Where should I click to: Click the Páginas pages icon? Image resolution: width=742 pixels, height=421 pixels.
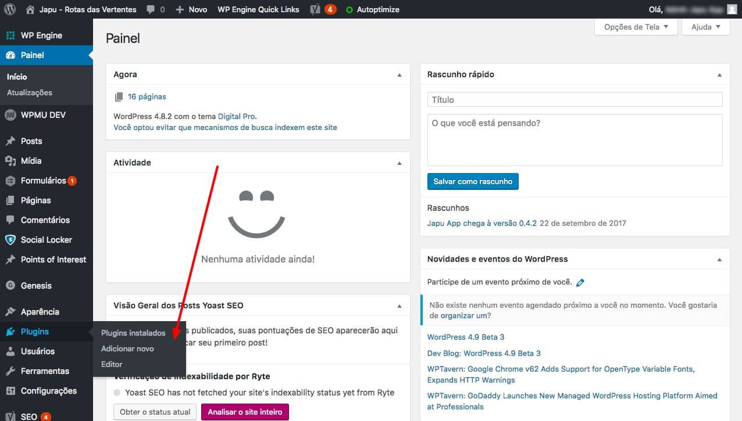coord(10,200)
